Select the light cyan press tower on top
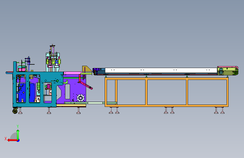This screenshot has width=244, height=158. tap(53, 62)
